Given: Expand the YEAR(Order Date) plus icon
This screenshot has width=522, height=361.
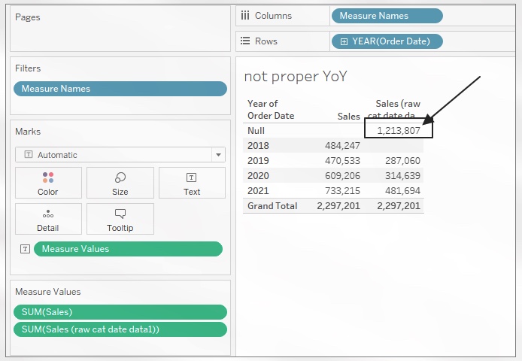Looking at the screenshot, I should tap(344, 41).
